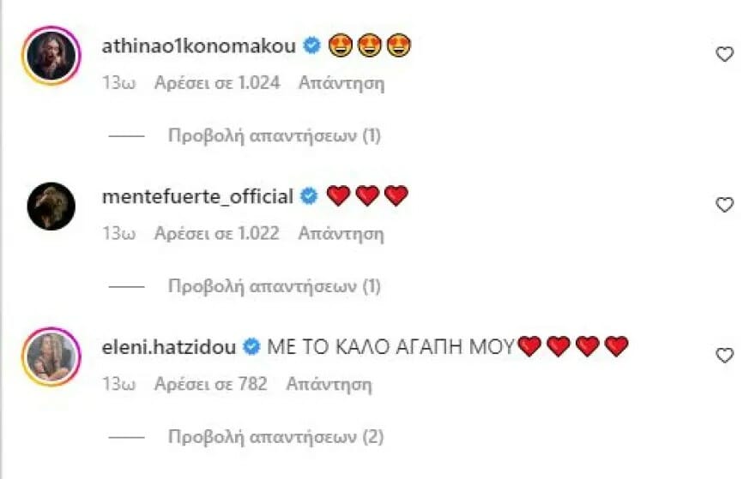The image size is (755, 479).
Task: Reply to mentefuerte_official's comment via Απάντηση
Action: point(341,234)
